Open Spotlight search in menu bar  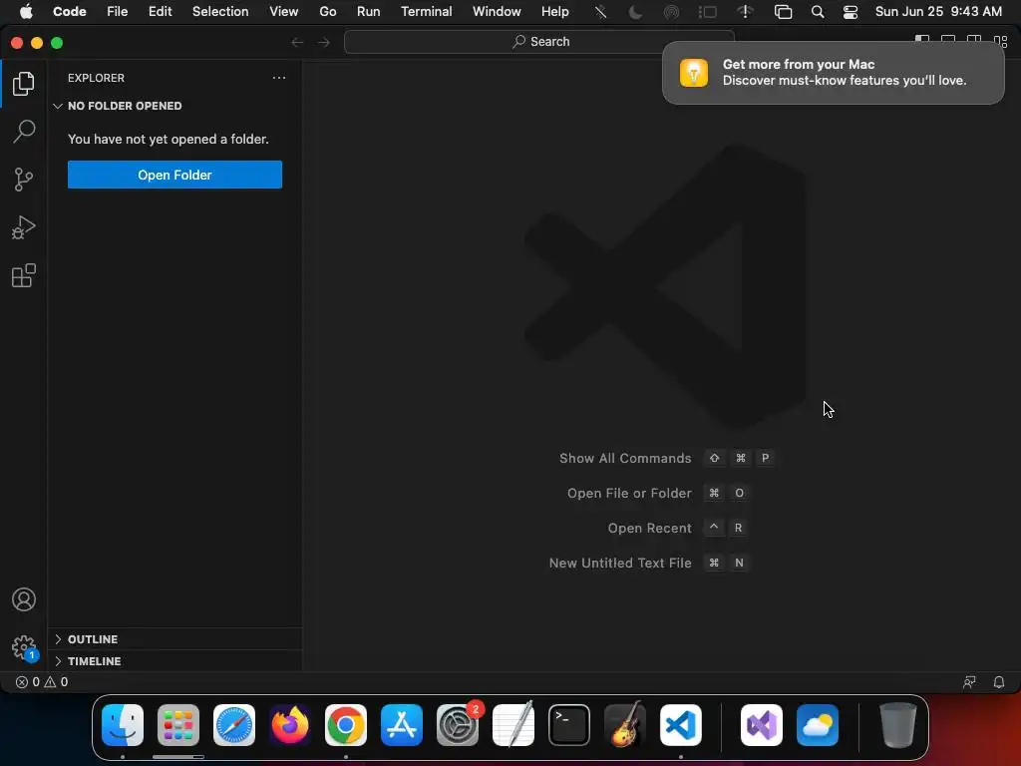[x=818, y=12]
